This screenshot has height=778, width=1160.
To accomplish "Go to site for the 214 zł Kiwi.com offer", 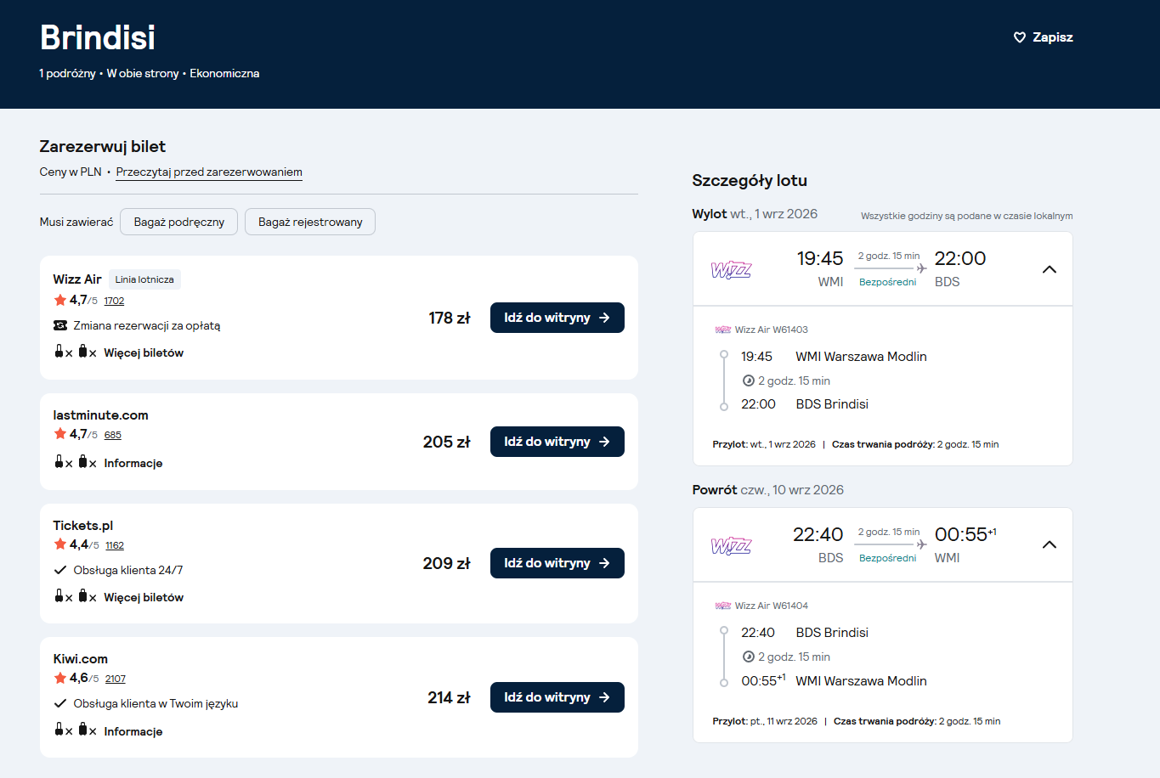I will [557, 697].
